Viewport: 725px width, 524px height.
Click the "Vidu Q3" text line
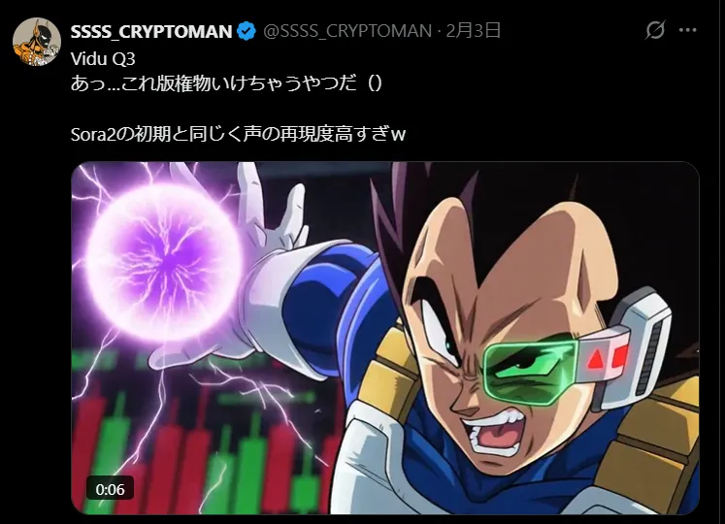103,59
